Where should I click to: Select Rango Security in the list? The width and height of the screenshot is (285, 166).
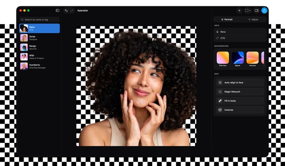point(40,47)
